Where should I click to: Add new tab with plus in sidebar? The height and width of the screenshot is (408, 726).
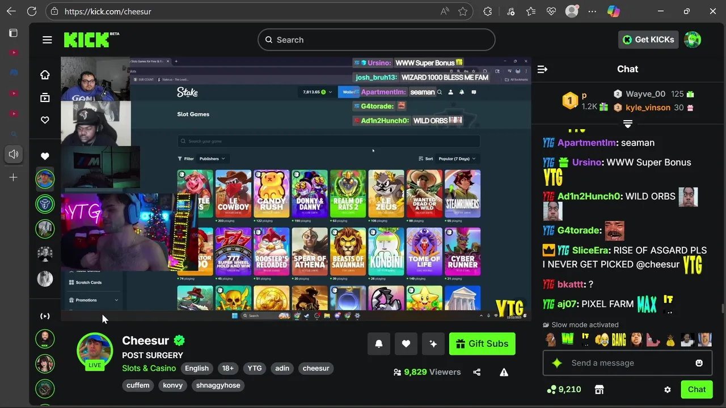pos(14,177)
